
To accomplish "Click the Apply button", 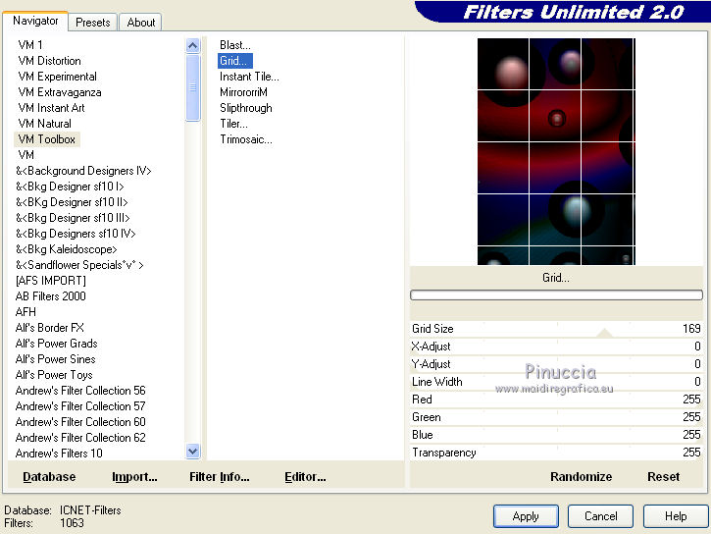I will 526,516.
